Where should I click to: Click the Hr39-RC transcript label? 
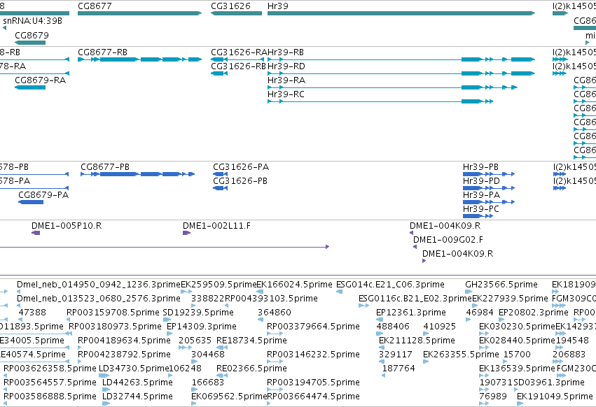pos(286,94)
